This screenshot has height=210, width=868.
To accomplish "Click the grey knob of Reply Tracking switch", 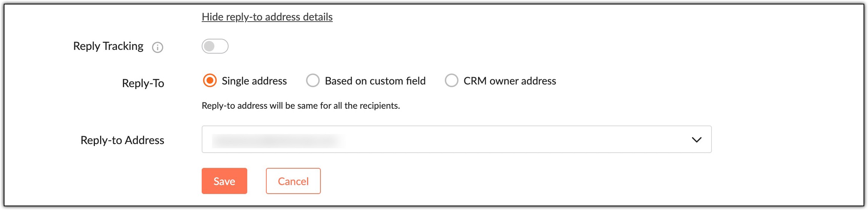I will coord(209,47).
